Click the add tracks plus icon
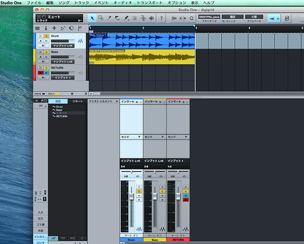Screen dimensions: 304x244 [x=54, y=28]
